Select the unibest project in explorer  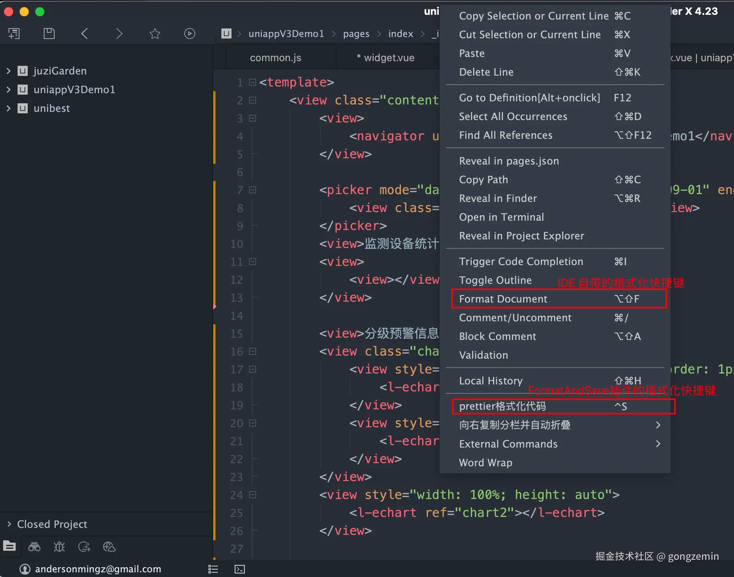click(x=52, y=108)
